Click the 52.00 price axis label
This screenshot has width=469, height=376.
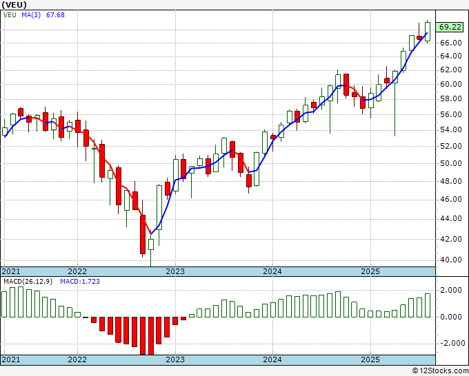click(x=451, y=147)
